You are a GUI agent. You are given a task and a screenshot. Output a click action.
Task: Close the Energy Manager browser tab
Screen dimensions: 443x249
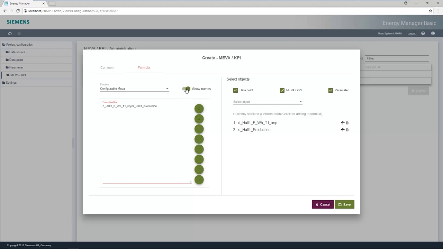coord(43,3)
